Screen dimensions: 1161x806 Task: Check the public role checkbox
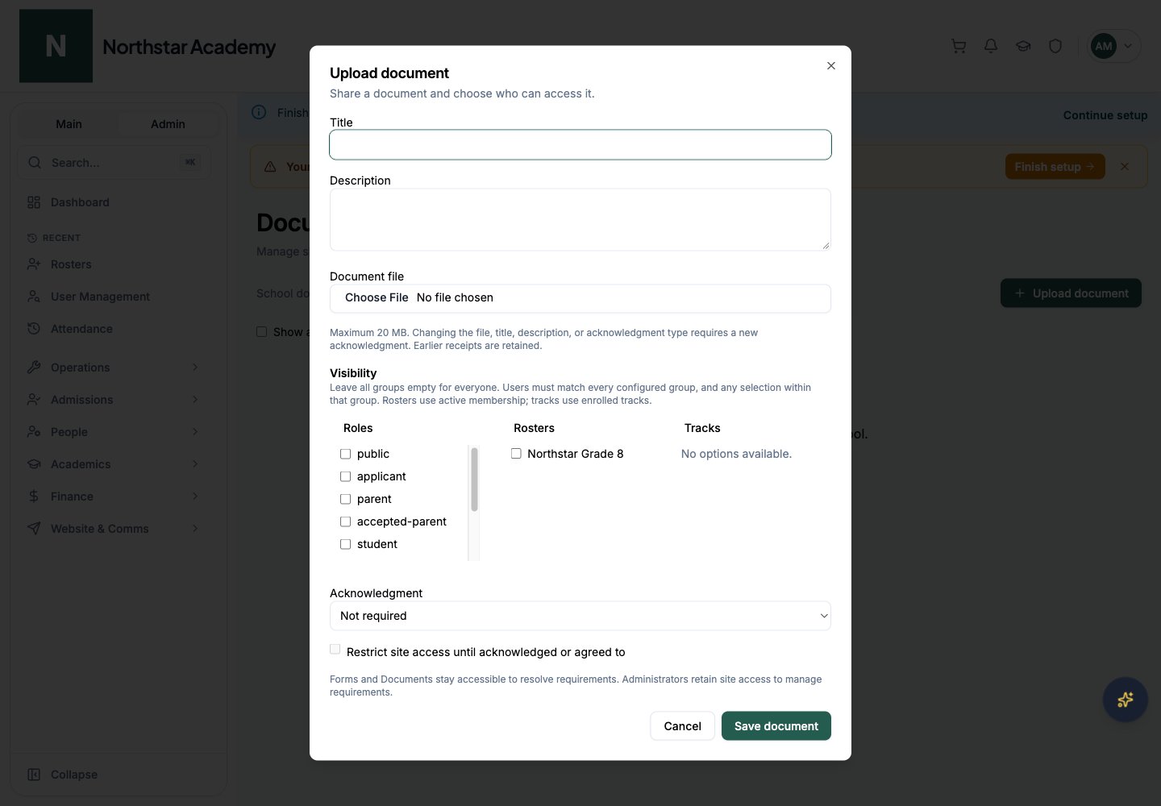point(345,454)
